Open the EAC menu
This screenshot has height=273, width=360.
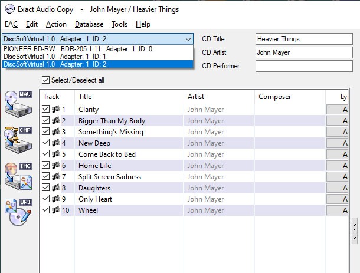[x=11, y=24]
